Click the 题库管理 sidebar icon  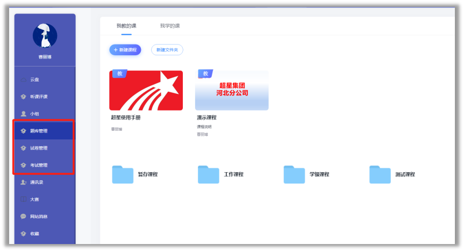23,131
